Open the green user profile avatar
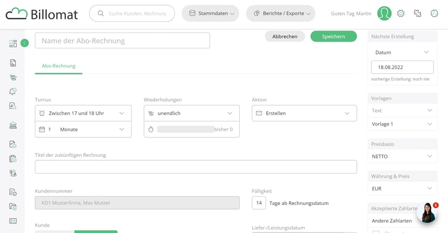This screenshot has width=448, height=233. 384,13
